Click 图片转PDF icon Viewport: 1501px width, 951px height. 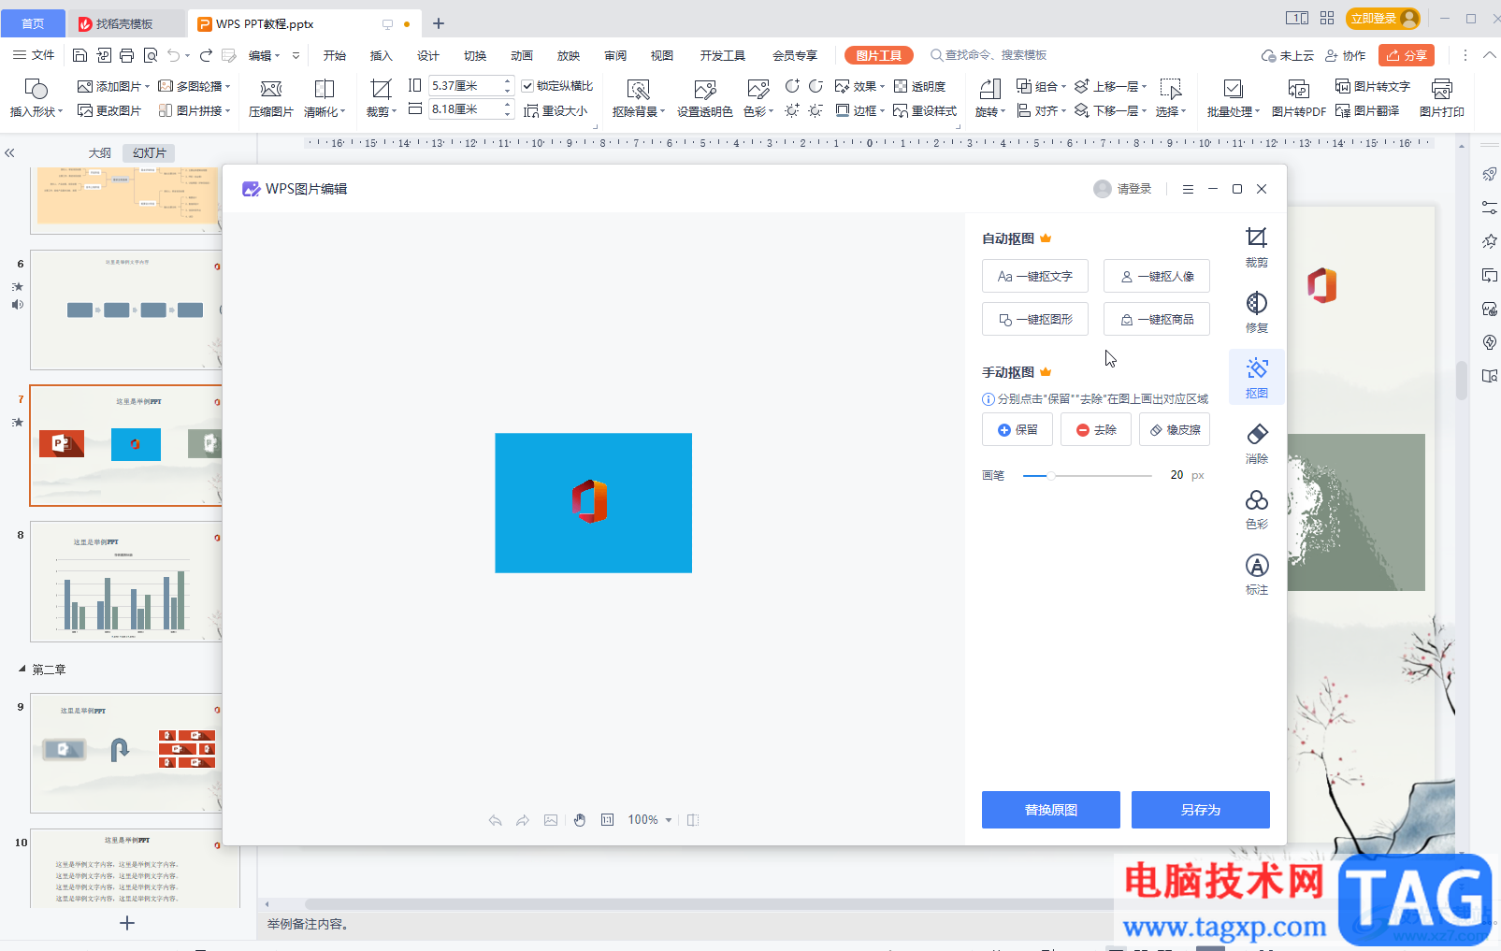tap(1298, 98)
